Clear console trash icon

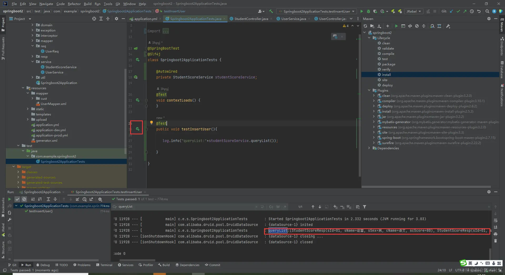click(496, 241)
